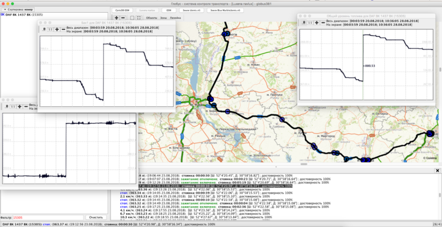Switch map layer to Земля Blue Marble

pyautogui.click(x=225, y=10)
